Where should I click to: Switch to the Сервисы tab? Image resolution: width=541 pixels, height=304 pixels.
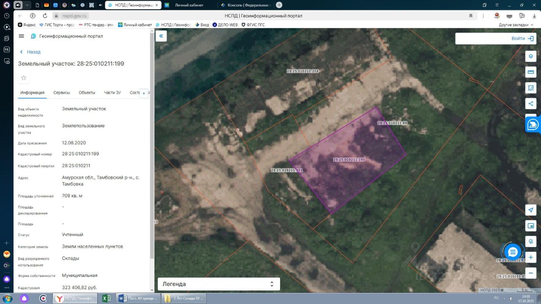pyautogui.click(x=62, y=93)
